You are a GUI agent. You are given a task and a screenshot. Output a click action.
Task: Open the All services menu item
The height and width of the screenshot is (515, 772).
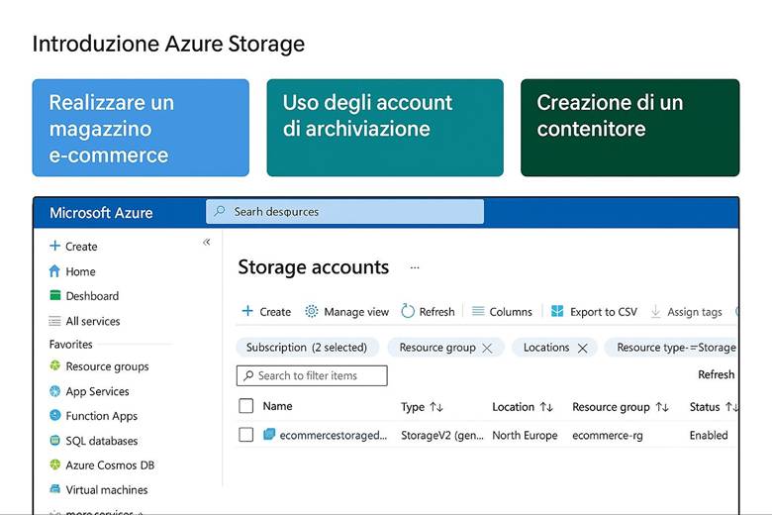(x=92, y=321)
